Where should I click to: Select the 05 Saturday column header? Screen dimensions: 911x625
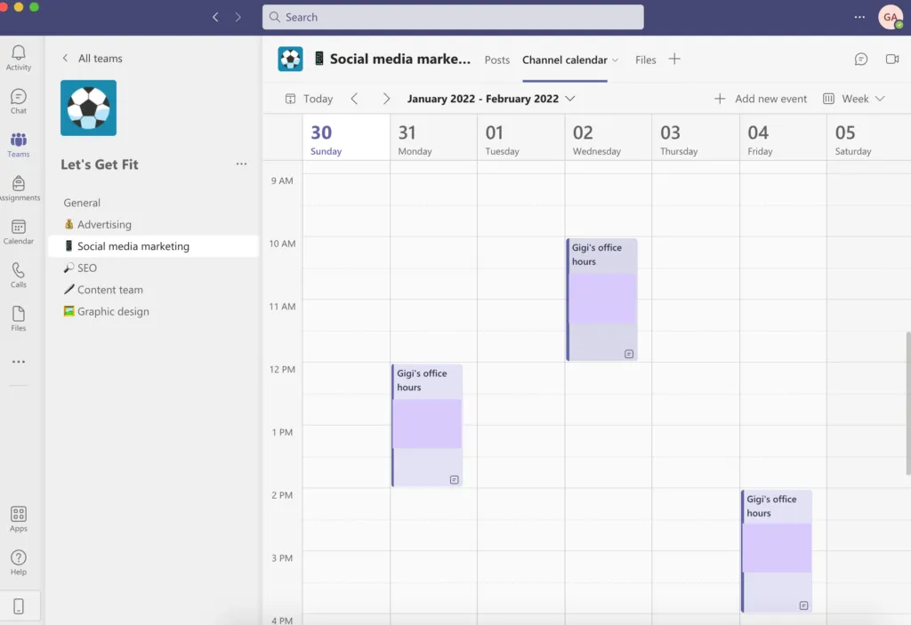(x=868, y=138)
